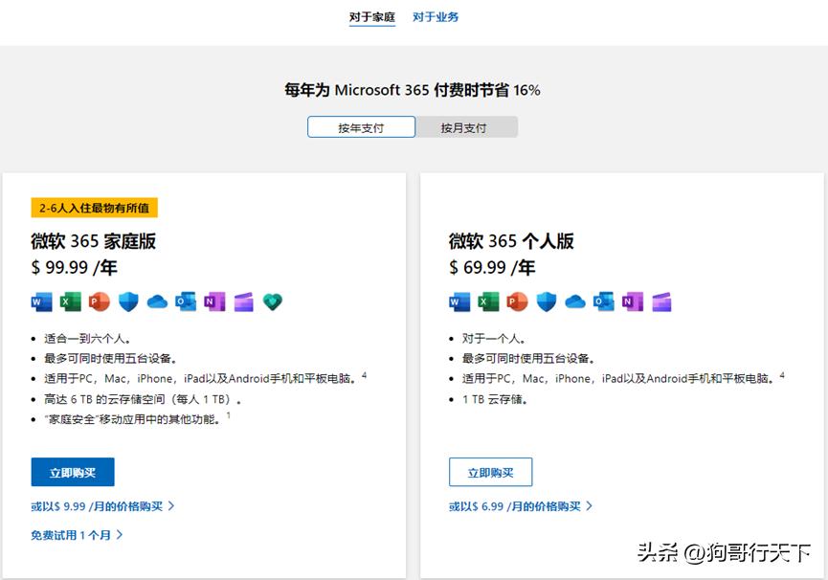Click 立即购买 for 微软 365 个人版
This screenshot has height=580, width=828.
pos(491,472)
